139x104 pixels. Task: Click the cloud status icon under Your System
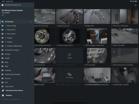click(3, 15)
